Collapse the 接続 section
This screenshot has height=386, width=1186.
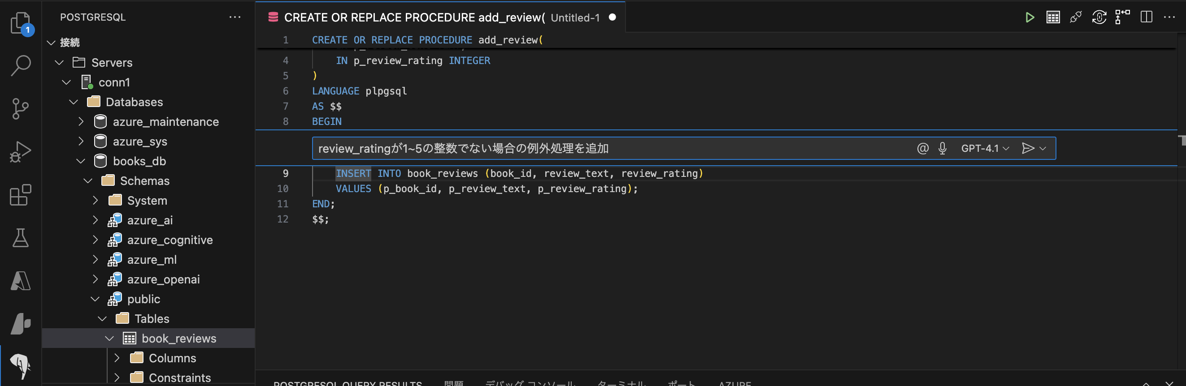pyautogui.click(x=51, y=43)
